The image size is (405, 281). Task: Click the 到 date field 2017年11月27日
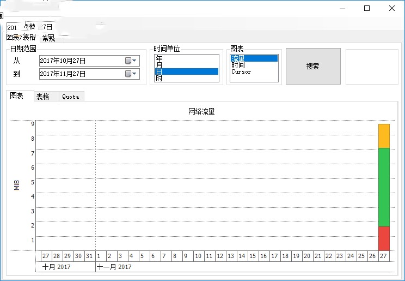pos(76,74)
